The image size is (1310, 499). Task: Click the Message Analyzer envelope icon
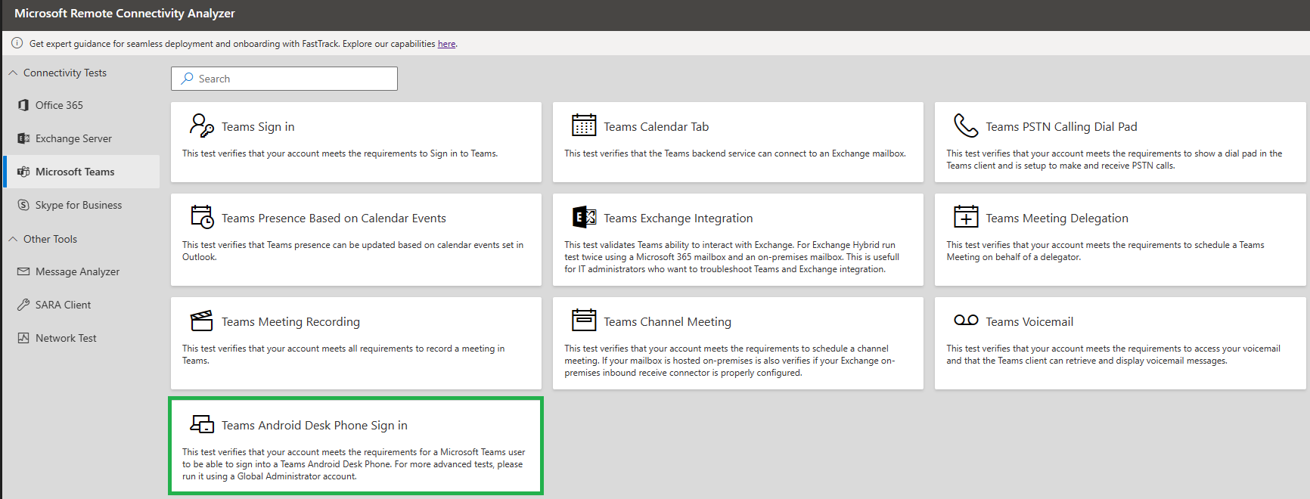tap(23, 271)
